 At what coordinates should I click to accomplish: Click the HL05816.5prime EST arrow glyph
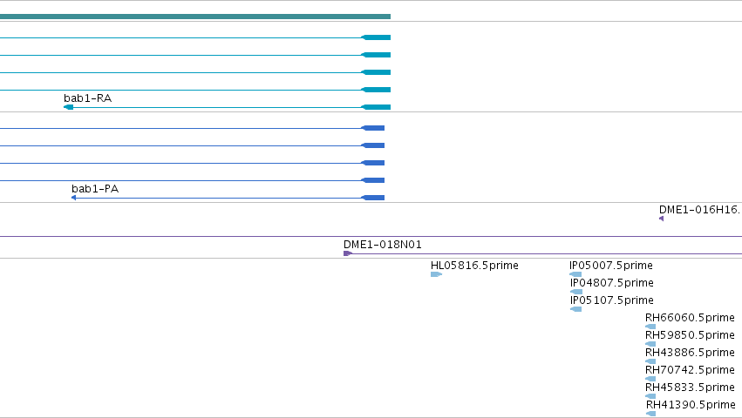pyautogui.click(x=436, y=274)
